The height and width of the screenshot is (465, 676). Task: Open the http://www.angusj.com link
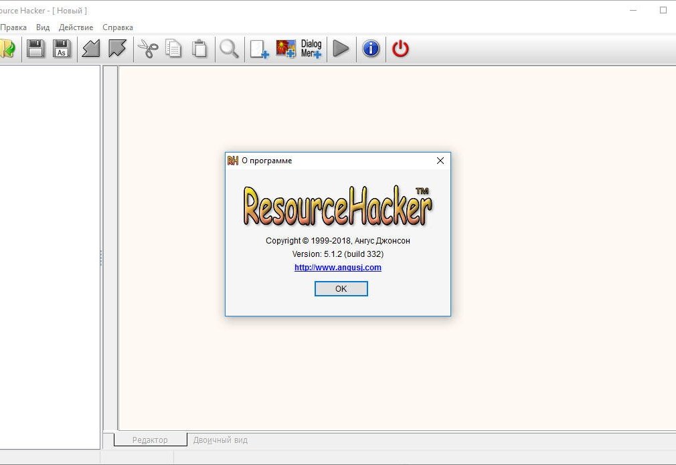[x=338, y=267]
